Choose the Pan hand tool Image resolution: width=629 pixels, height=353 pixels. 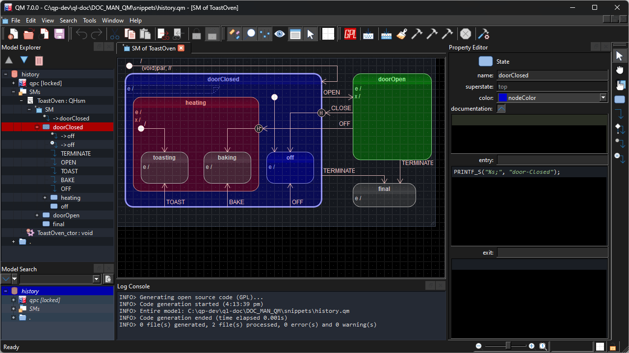620,70
